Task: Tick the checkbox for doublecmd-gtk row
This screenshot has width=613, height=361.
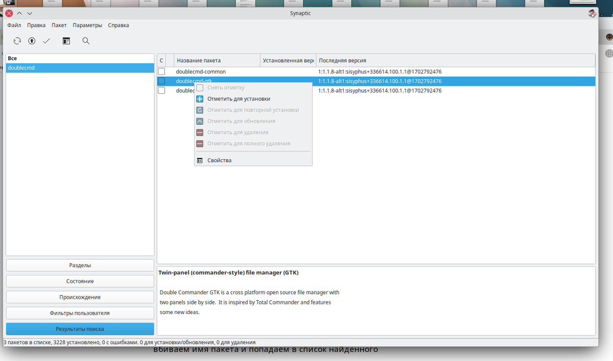Action: click(x=161, y=81)
